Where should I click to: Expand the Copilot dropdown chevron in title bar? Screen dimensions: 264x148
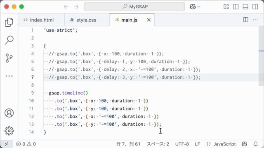(x=199, y=7)
